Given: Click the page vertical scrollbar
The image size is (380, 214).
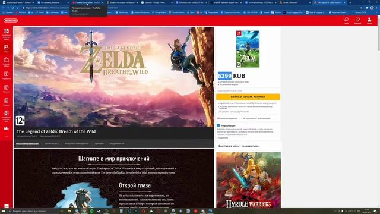Looking at the screenshot, I should point(379,34).
